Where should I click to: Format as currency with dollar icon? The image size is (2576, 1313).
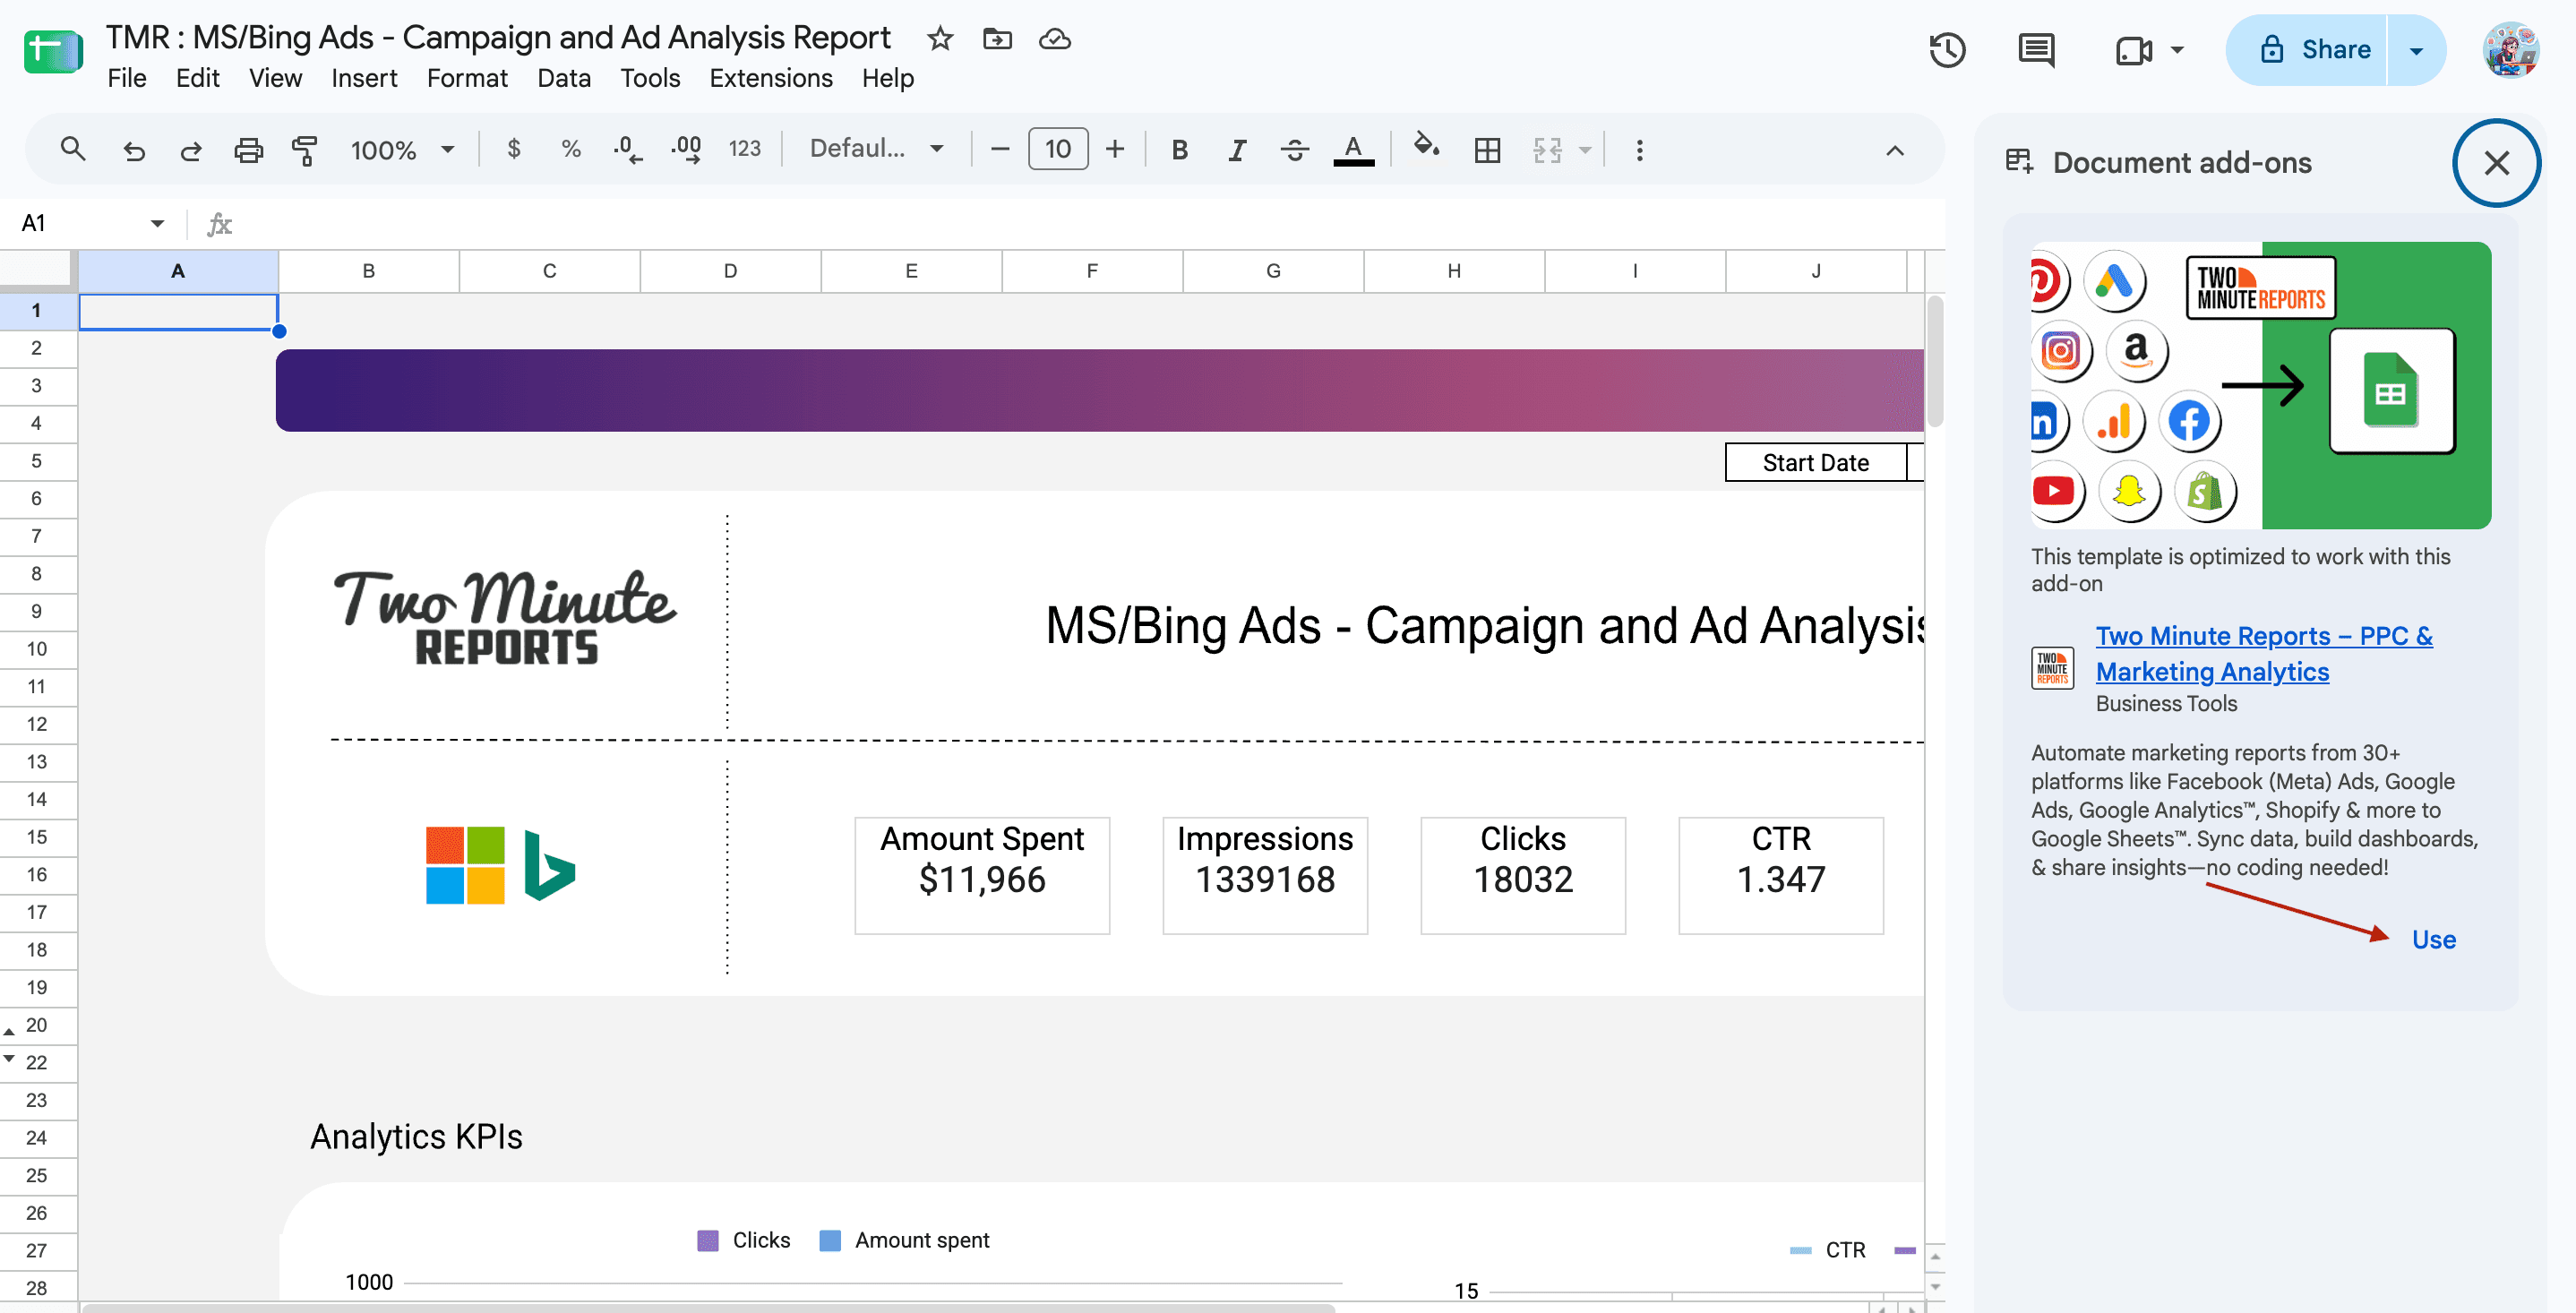tap(514, 150)
